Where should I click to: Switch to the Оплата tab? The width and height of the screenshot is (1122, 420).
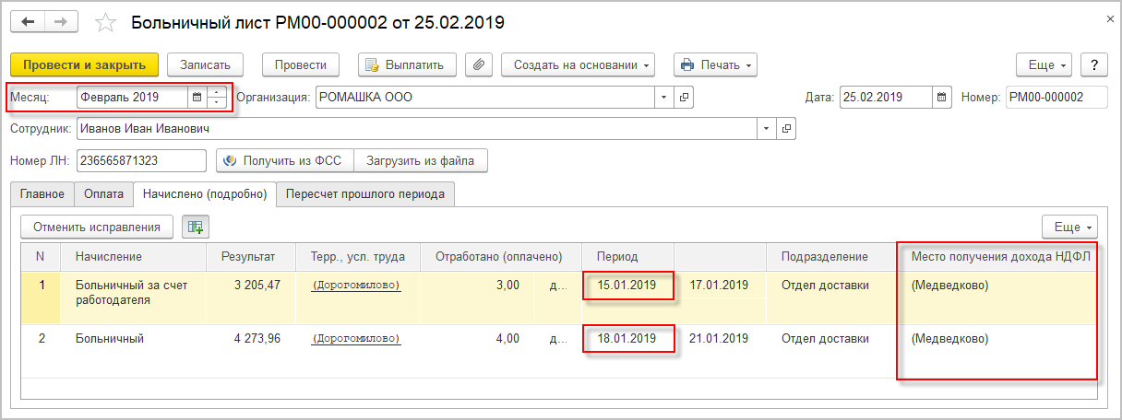point(103,194)
